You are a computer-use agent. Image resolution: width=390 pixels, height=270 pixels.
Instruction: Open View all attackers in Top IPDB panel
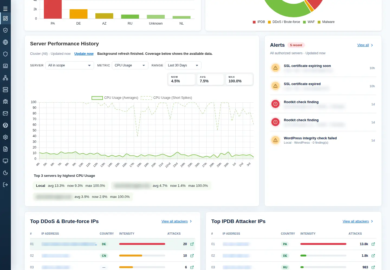tap(356, 221)
